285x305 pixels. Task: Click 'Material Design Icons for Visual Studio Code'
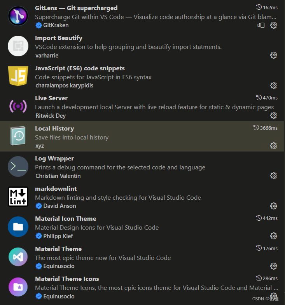pyautogui.click(x=97, y=228)
